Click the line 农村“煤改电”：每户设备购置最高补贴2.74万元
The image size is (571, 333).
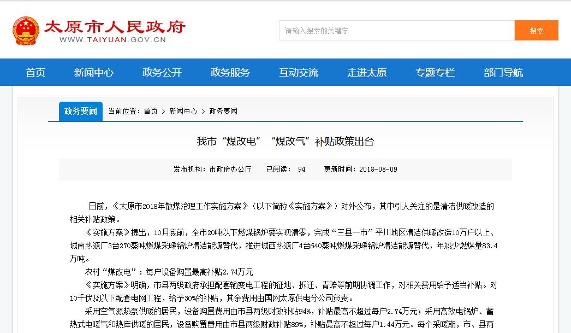169,272
